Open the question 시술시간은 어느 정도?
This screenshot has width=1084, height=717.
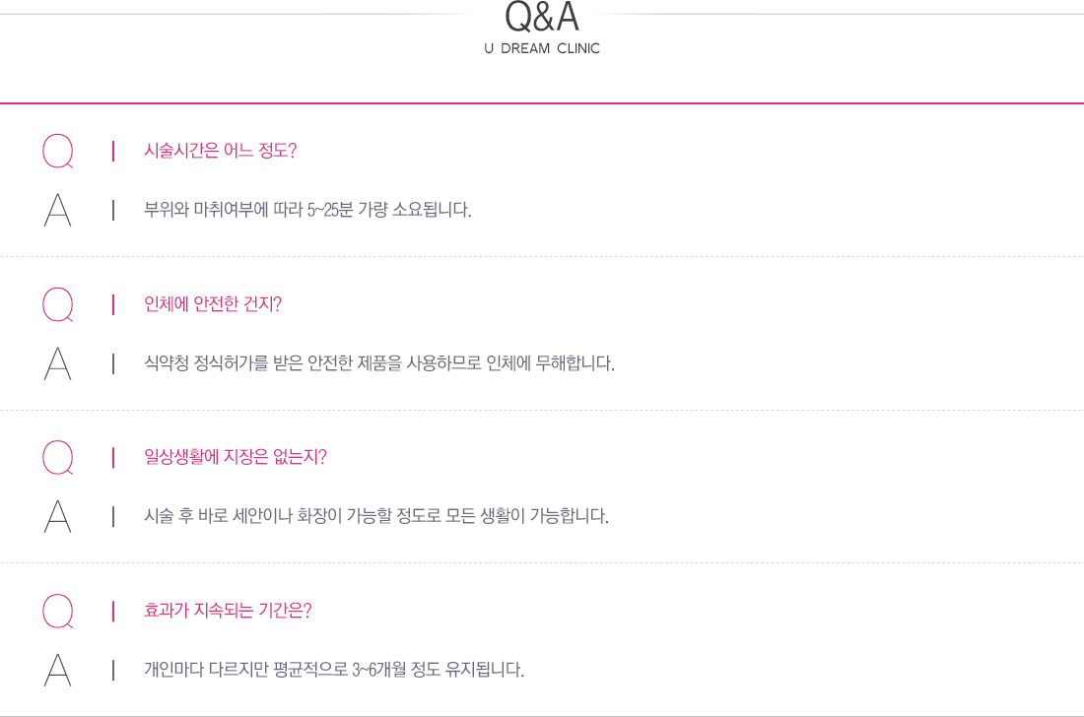220,151
